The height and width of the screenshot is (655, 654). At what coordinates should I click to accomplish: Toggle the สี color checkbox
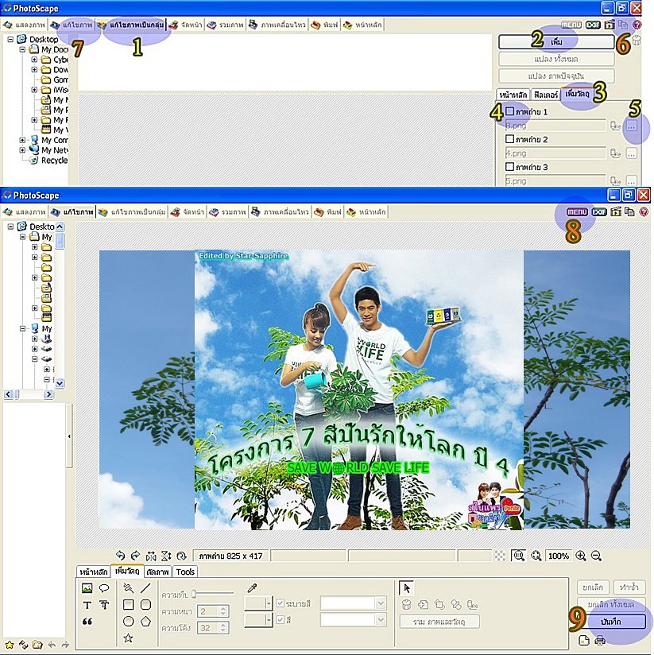(x=281, y=619)
